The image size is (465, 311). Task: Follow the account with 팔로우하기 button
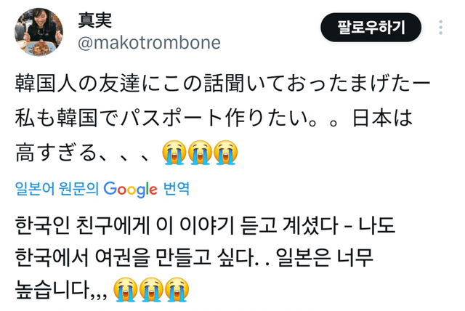(371, 28)
